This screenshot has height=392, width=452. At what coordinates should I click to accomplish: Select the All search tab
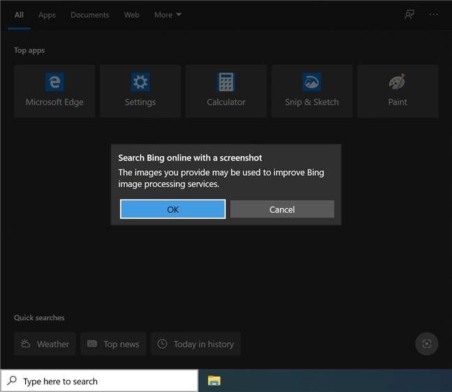point(19,15)
